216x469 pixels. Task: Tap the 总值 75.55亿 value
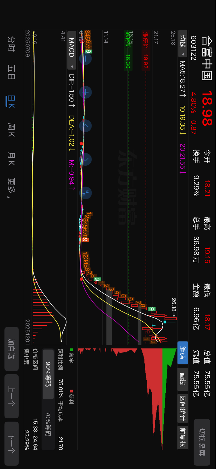click(x=207, y=384)
